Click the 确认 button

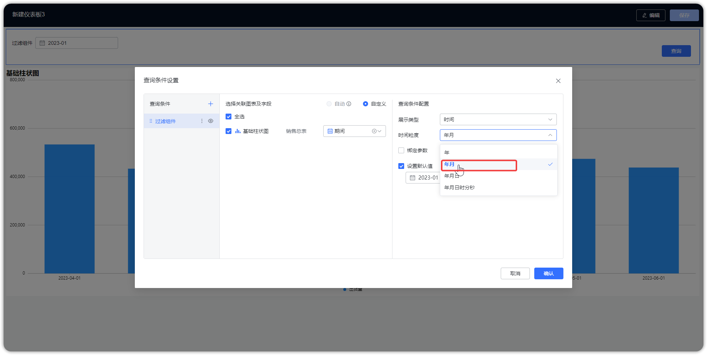pyautogui.click(x=548, y=273)
